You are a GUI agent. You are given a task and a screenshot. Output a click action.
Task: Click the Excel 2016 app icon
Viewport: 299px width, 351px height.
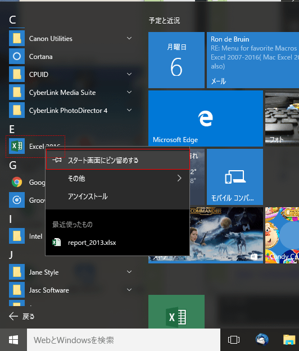[17, 146]
